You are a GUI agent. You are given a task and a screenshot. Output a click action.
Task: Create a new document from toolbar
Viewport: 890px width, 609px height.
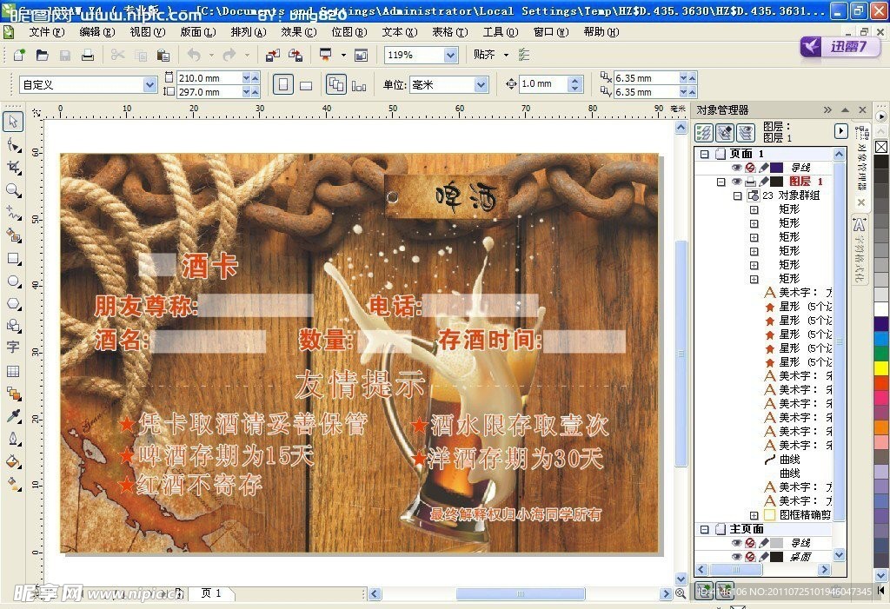coord(19,55)
